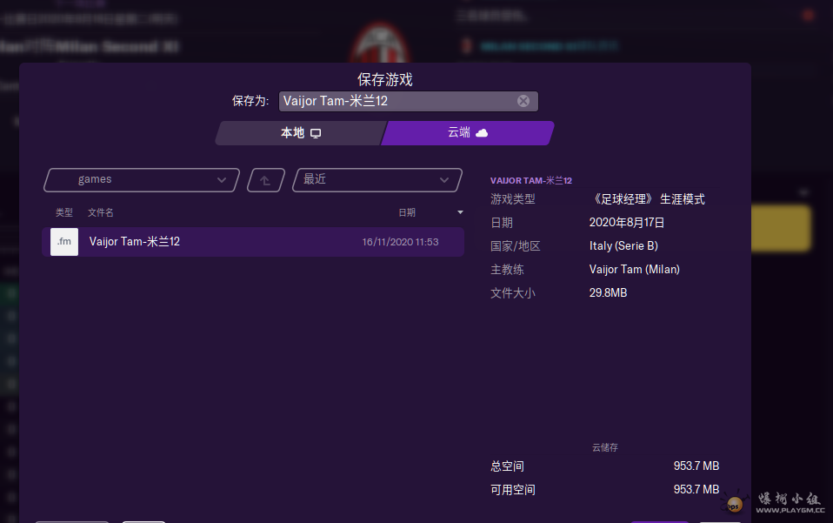Open the games folder dropdown
This screenshot has width=833, height=523.
142,179
